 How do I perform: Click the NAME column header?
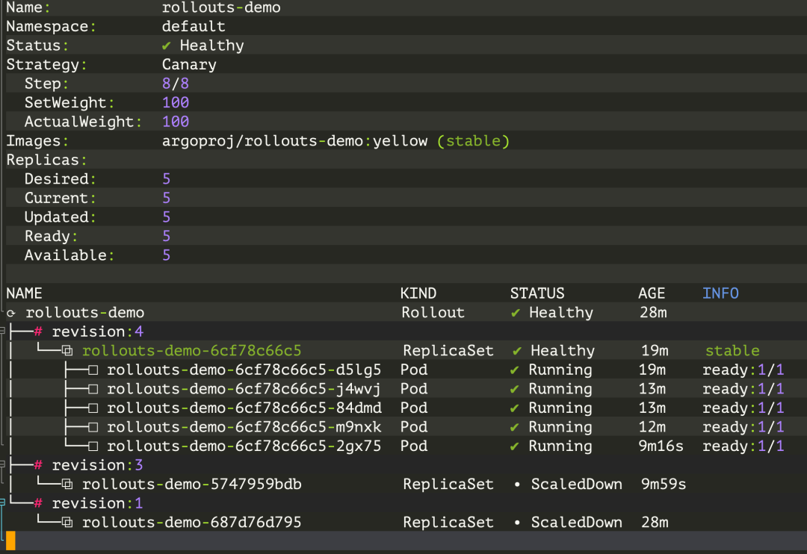click(24, 293)
